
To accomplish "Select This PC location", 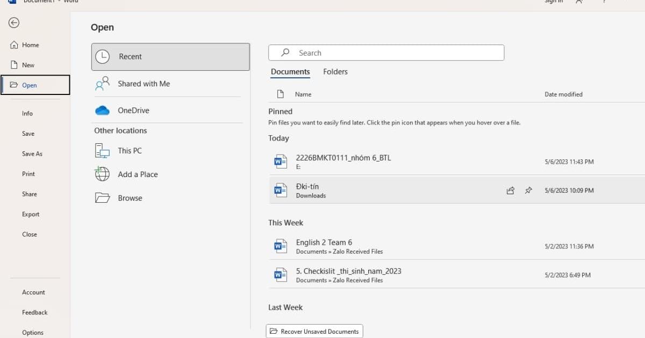I will [130, 151].
